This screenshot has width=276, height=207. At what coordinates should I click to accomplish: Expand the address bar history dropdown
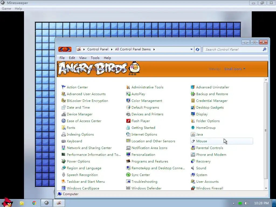[x=191, y=50]
